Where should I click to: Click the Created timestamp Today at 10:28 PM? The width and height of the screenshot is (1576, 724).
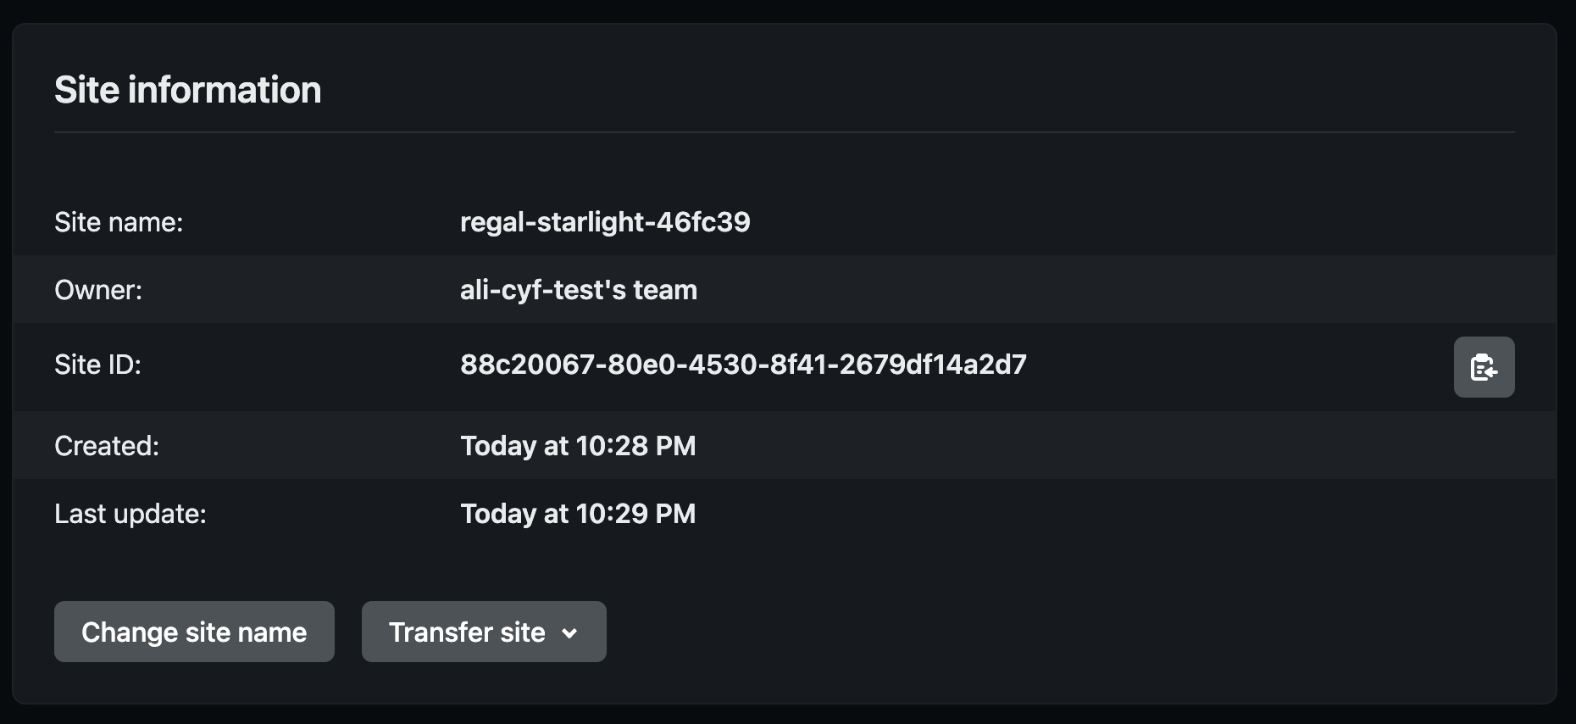pyautogui.click(x=578, y=445)
